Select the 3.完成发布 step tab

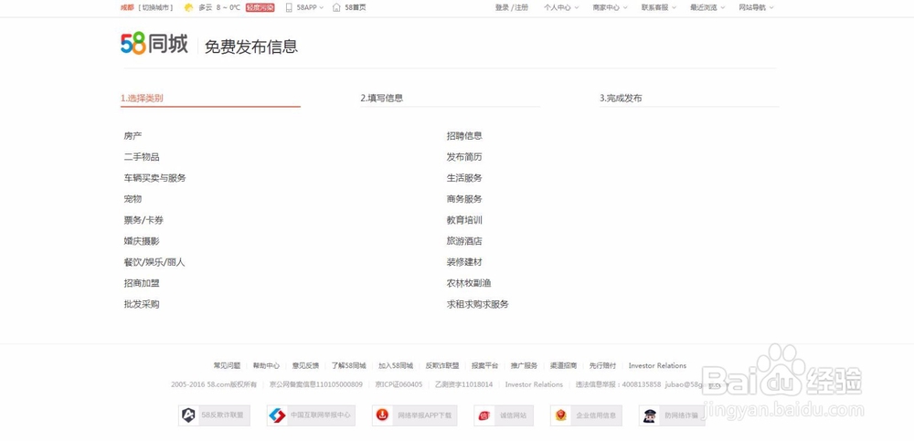[689, 98]
